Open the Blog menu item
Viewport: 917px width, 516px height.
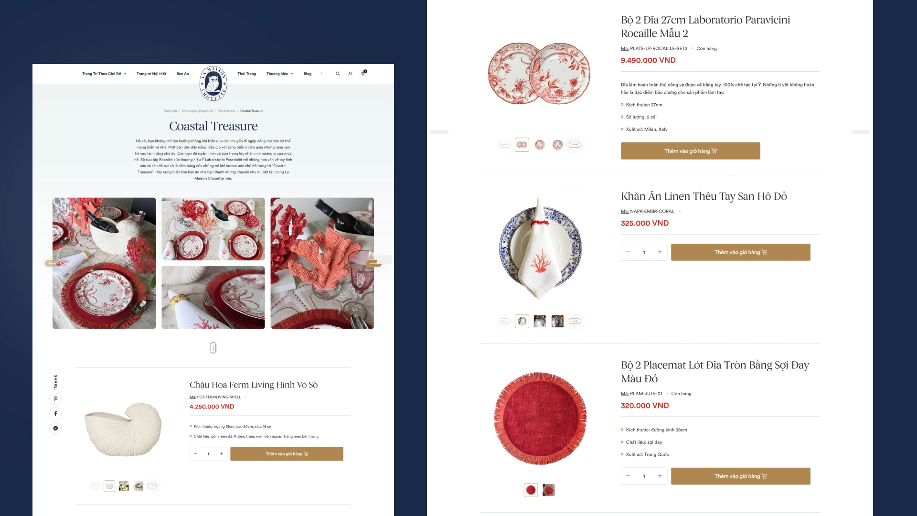tap(308, 74)
